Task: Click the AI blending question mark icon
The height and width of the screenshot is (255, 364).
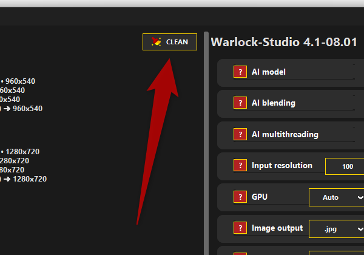Action: pos(240,103)
